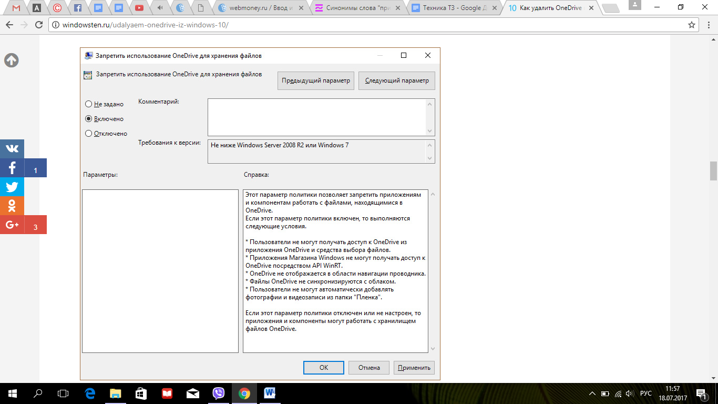Click the 'Требования к версии:' label
Screen dimensions: 718x404
[169, 143]
